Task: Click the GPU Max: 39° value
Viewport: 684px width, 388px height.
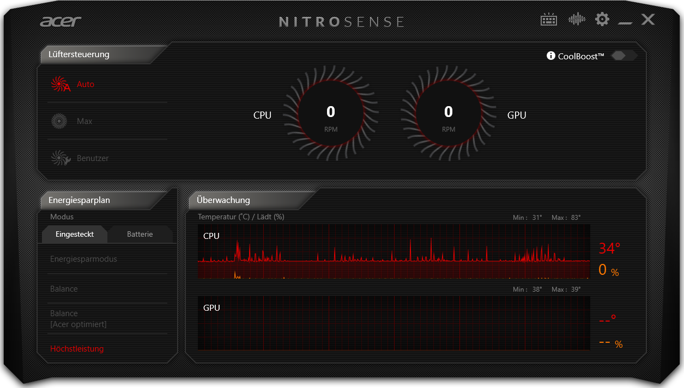Action: (x=566, y=290)
